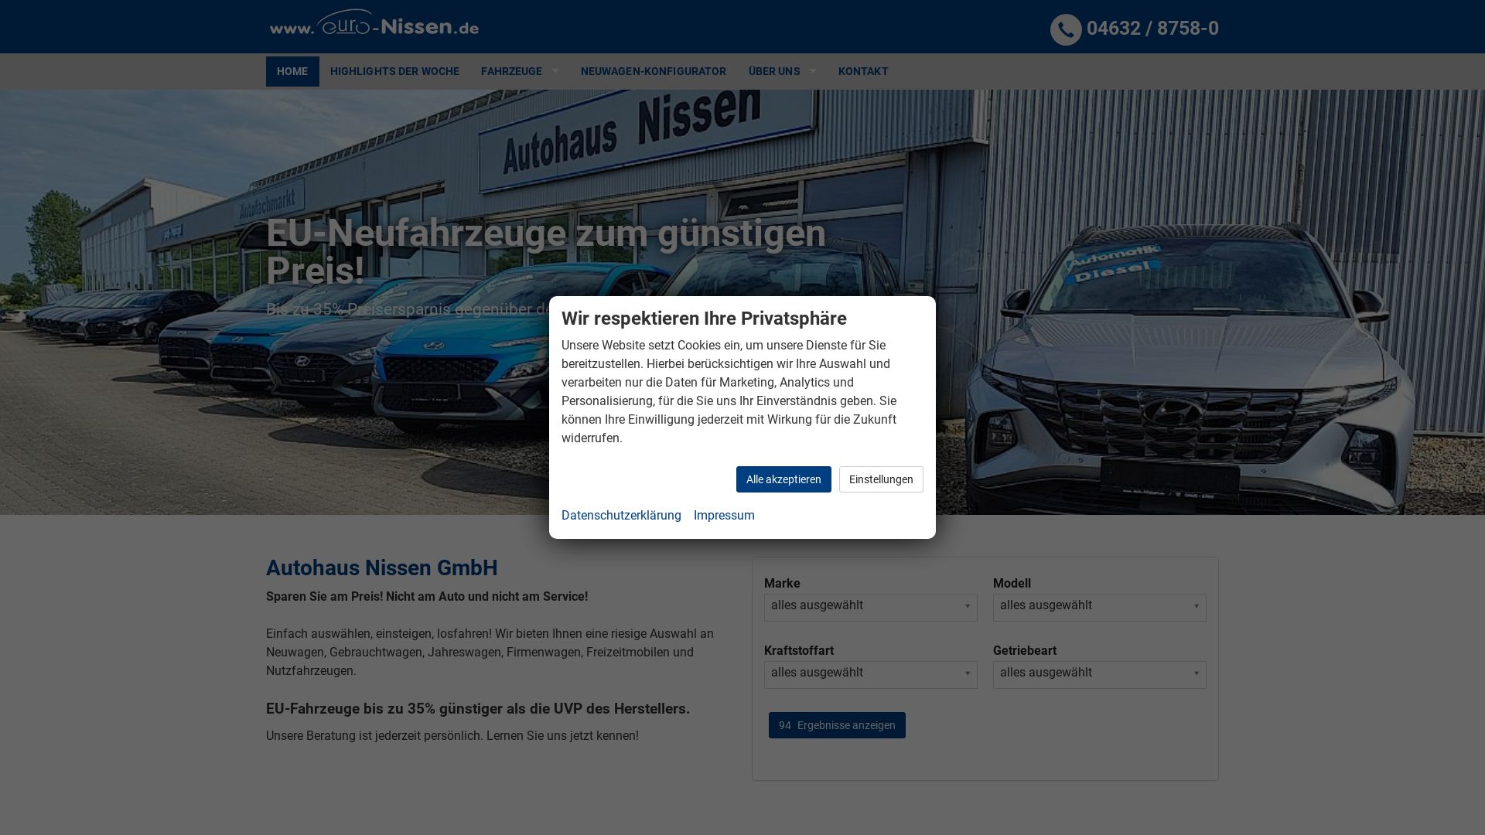Viewport: 1485px width, 835px height.
Task: Click the phone icon in header
Action: (x=1066, y=29)
